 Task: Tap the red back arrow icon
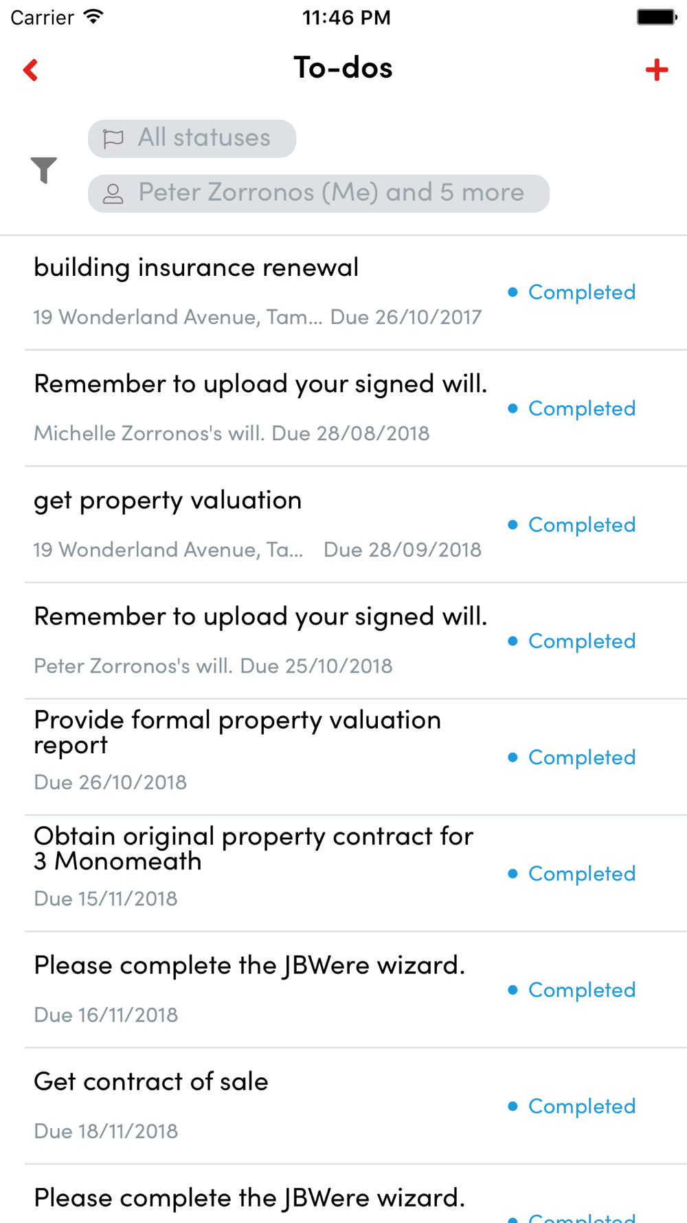tap(30, 69)
